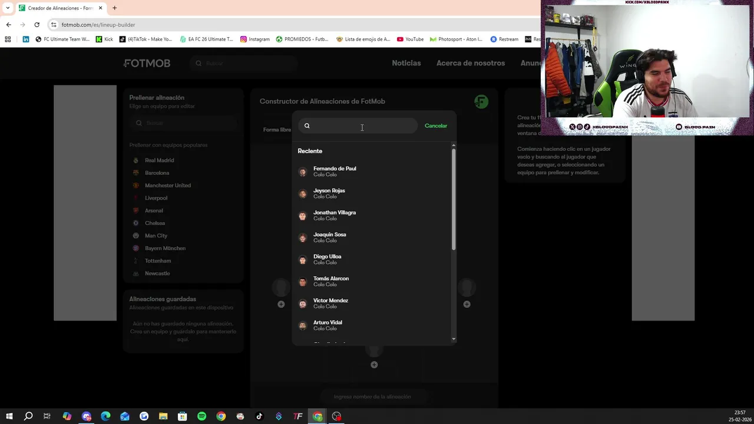Prefill lineup with Chelsea

pyautogui.click(x=155, y=223)
